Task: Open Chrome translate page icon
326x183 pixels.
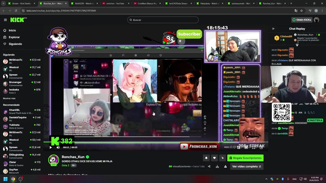Action: pos(296,11)
